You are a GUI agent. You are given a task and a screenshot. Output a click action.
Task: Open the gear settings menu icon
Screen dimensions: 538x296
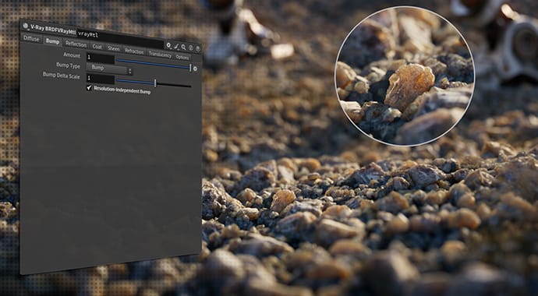pos(168,45)
